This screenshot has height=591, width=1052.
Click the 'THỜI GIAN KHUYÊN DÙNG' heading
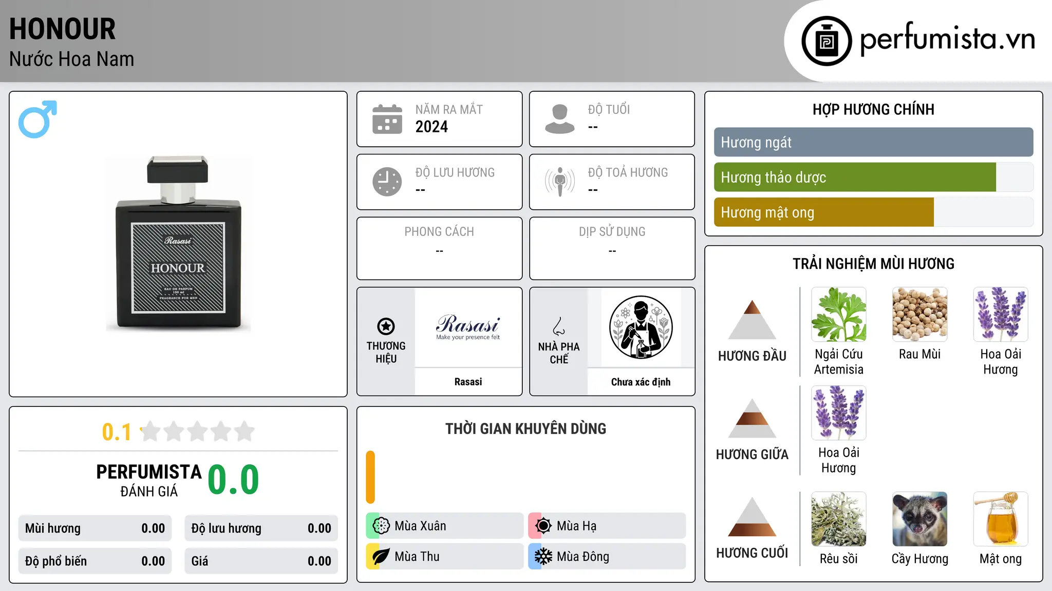pos(525,428)
